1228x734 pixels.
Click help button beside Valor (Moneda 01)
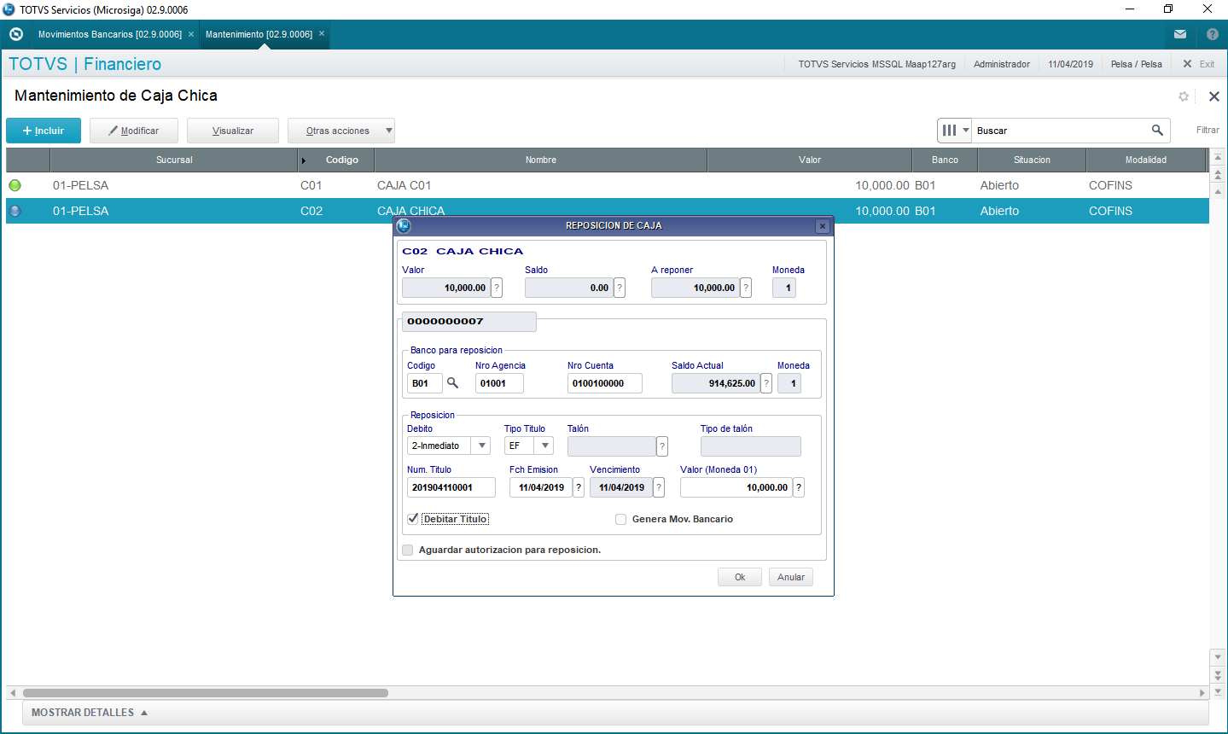(x=799, y=487)
